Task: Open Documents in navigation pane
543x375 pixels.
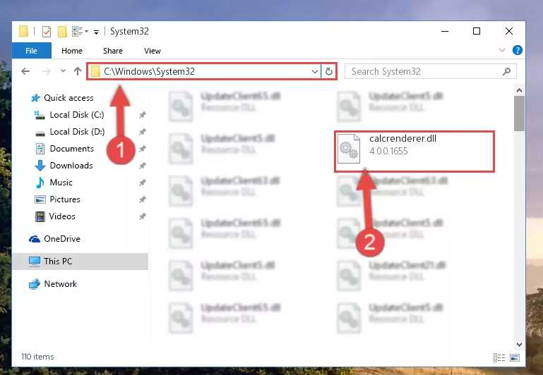Action: click(72, 149)
